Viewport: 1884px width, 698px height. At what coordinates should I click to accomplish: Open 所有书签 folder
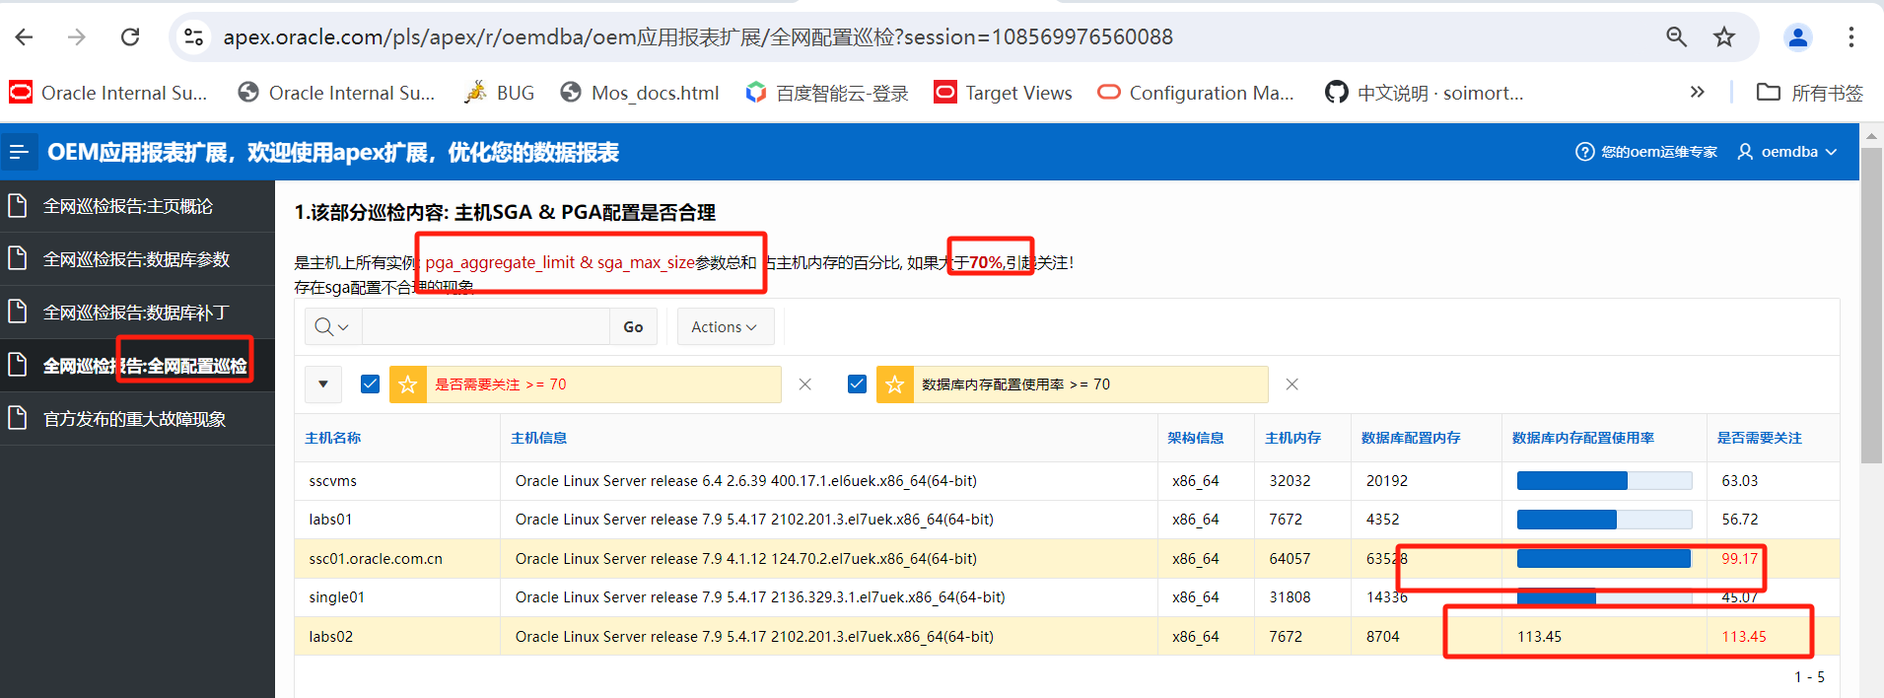pos(1810,93)
